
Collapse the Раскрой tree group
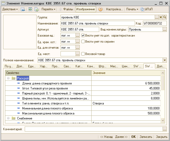pos(8,78)
